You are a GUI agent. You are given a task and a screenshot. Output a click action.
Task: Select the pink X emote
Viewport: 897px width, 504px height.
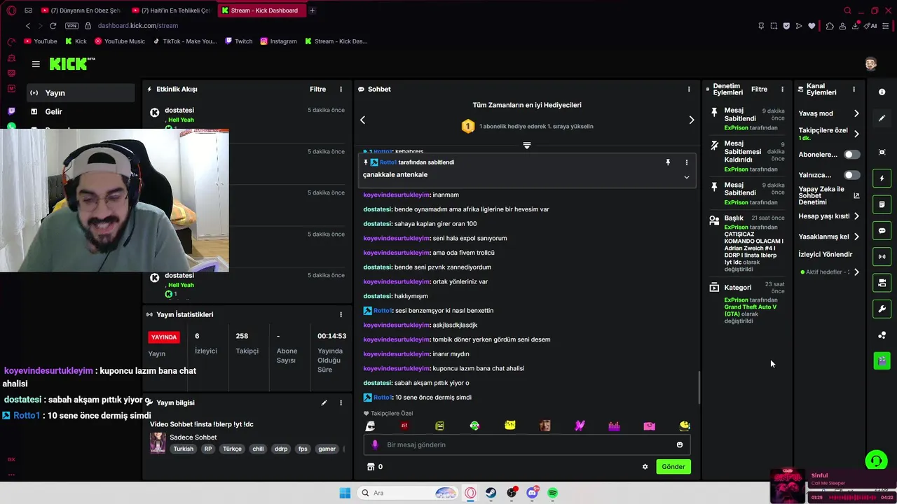[x=580, y=426]
